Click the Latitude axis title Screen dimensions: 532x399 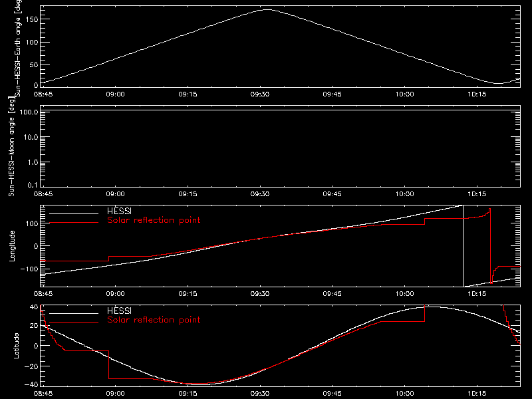tap(16, 346)
